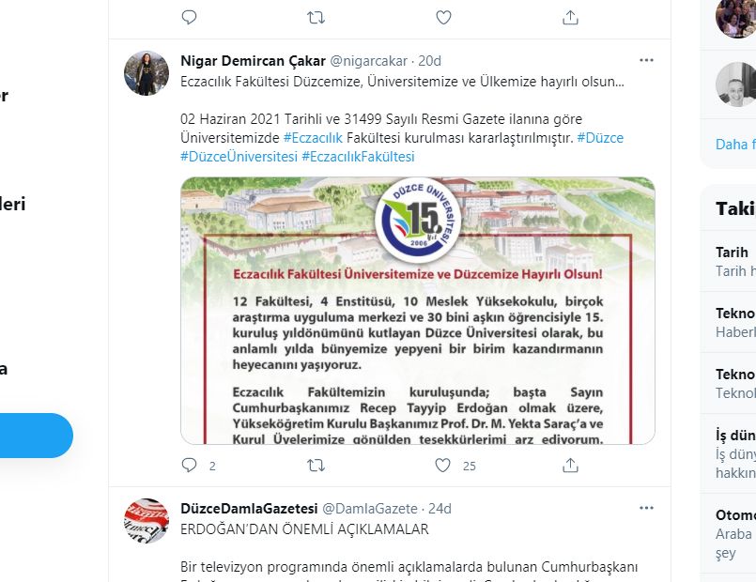Retweet Nigar Demircan Çakar's tweet
756x582 pixels.
click(x=316, y=465)
